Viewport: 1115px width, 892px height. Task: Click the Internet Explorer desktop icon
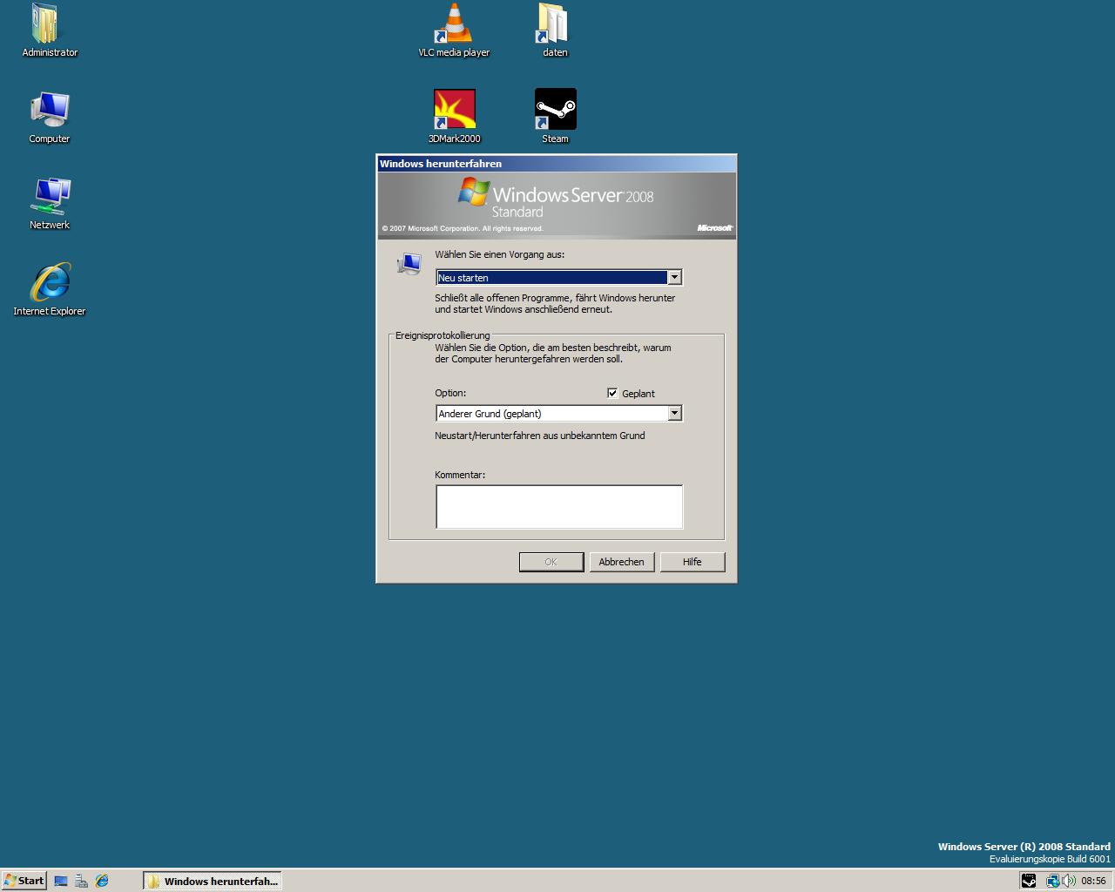click(50, 283)
